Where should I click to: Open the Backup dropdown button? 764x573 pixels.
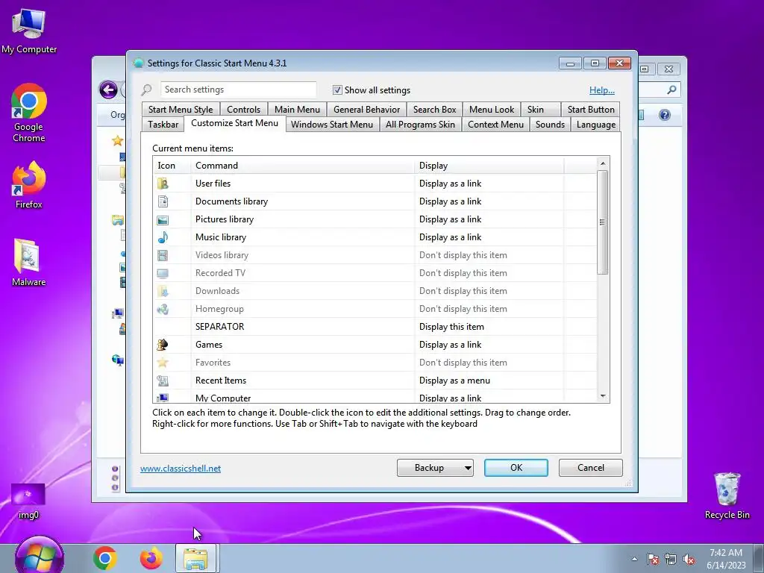click(x=435, y=468)
